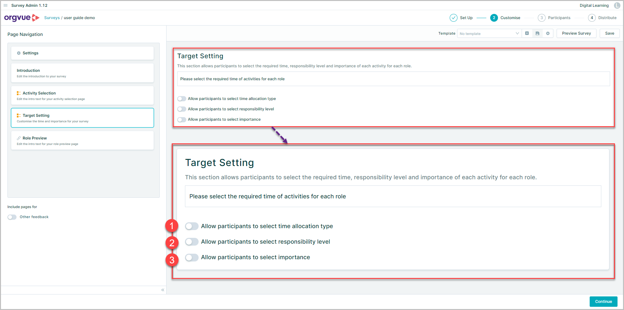
Task: Click the Target Setting icon in navigation panel
Action: click(x=19, y=115)
